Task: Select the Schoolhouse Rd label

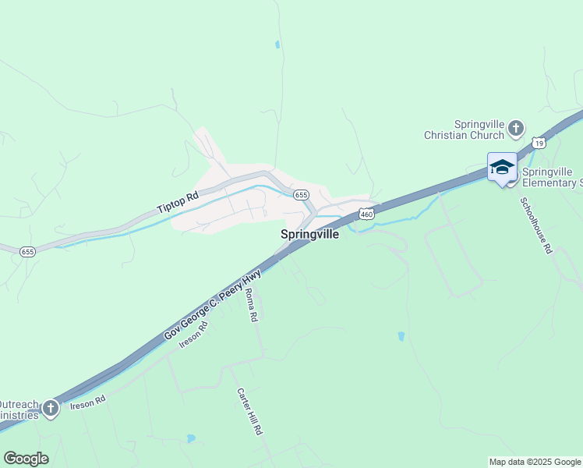Action: [536, 226]
